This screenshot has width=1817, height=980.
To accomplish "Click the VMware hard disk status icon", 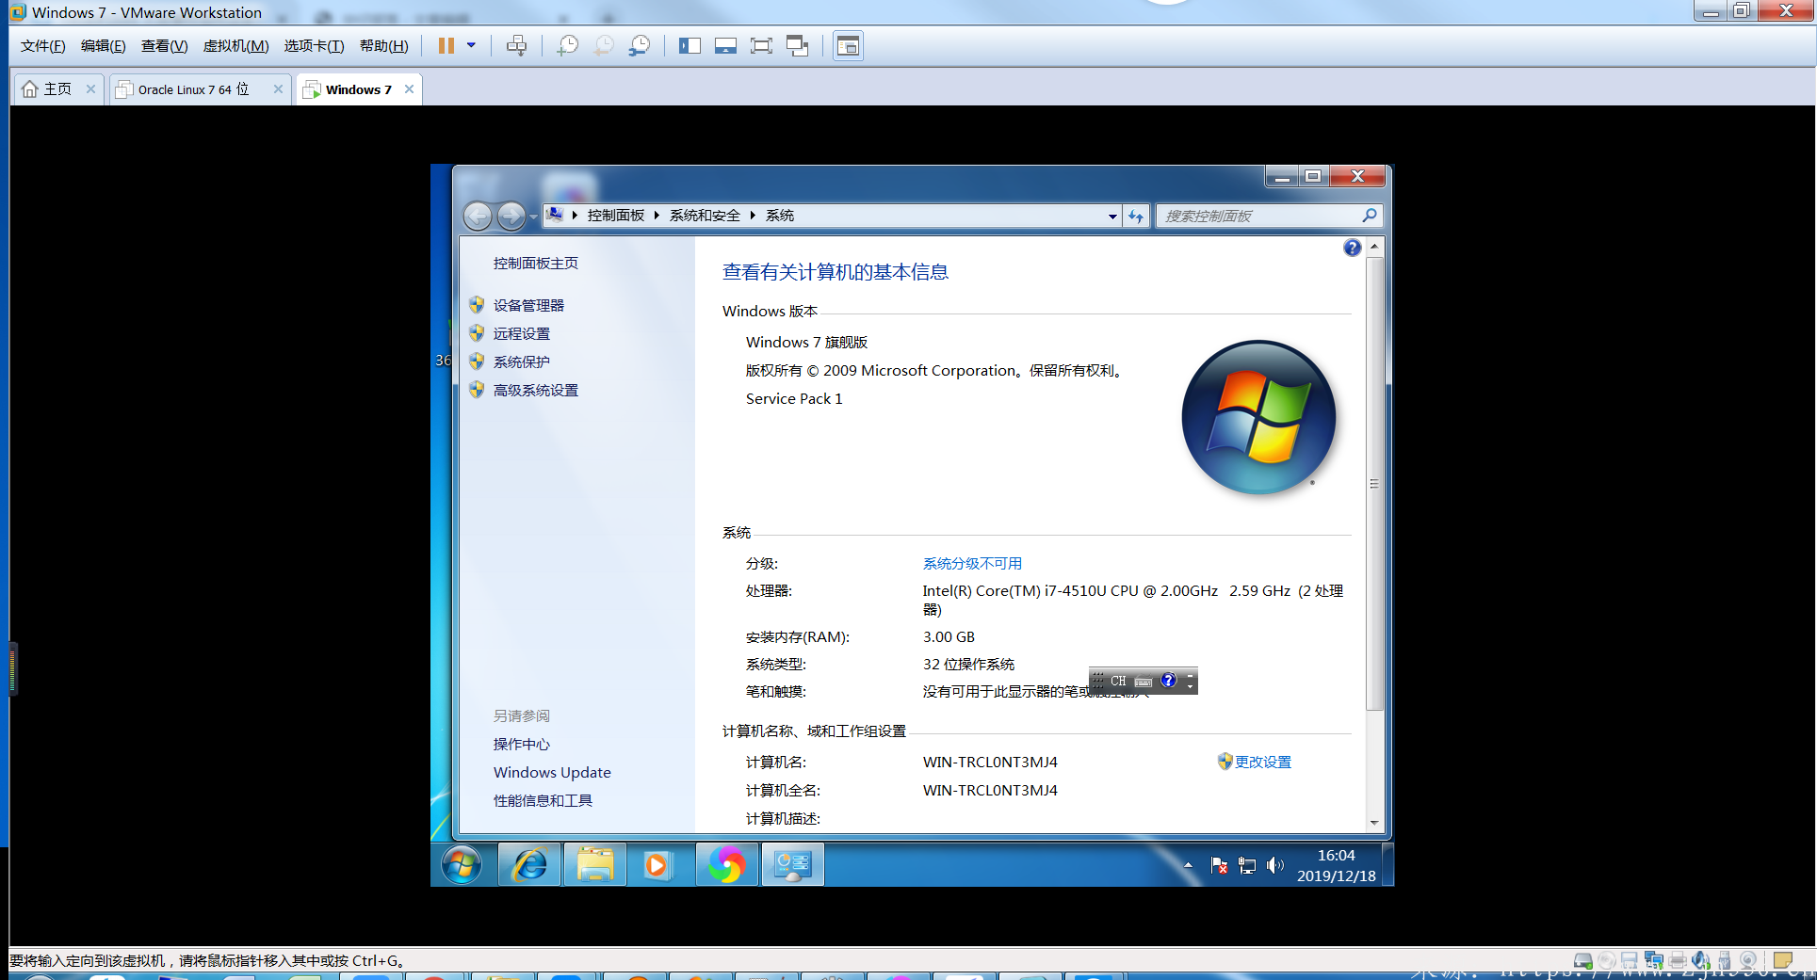I will [1582, 961].
